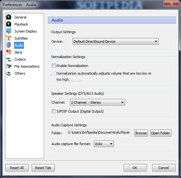Image resolution: width=181 pixels, height=178 pixels.
Task: Click the Others drive icon
Action: coord(9,73)
